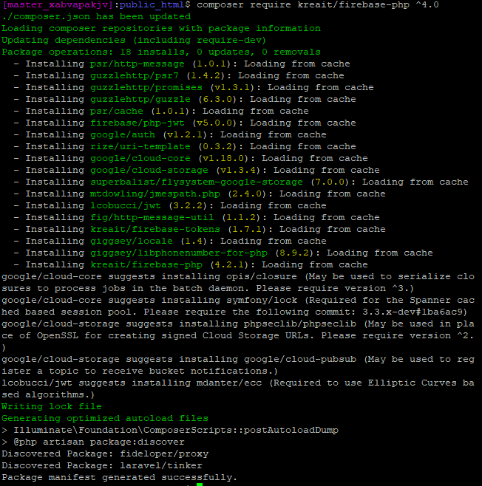482x486 pixels.
Task: Click the 'public_html$' directory prompt
Action: [155, 5]
